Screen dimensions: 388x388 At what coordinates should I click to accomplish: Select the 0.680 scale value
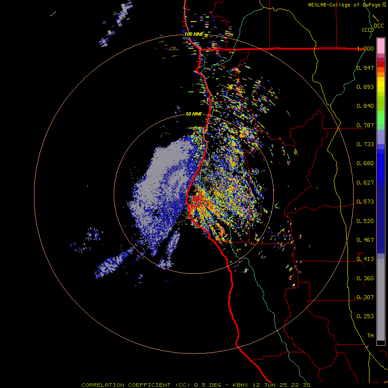click(365, 163)
